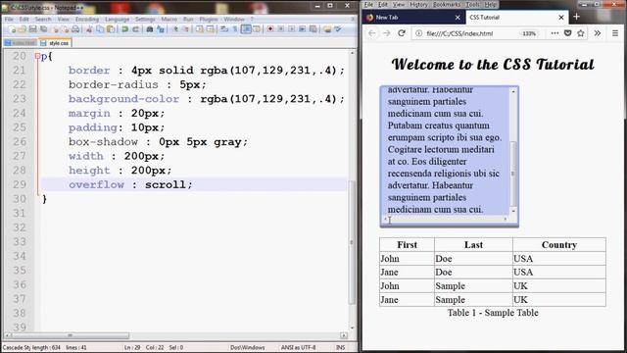Click the red Record Macro icon
The width and height of the screenshot is (627, 353).
pos(270,29)
